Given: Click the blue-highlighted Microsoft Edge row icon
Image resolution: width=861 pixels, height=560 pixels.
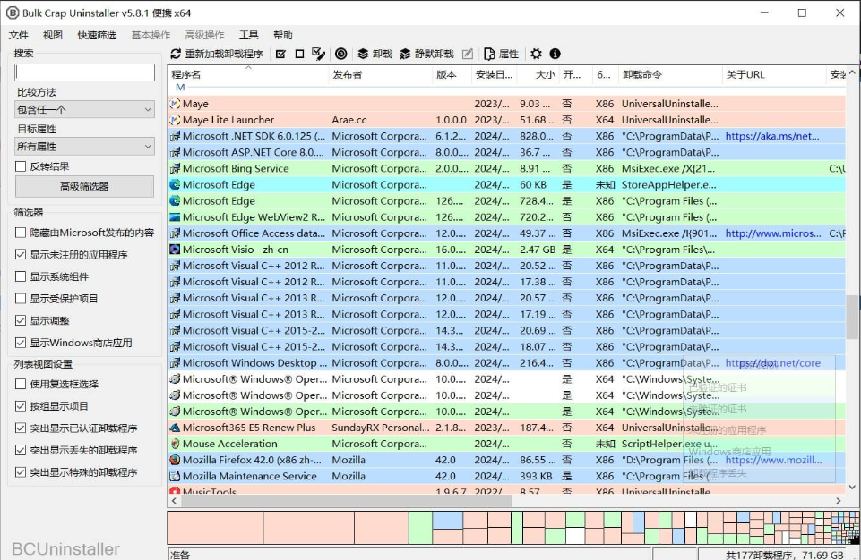Looking at the screenshot, I should click(175, 185).
